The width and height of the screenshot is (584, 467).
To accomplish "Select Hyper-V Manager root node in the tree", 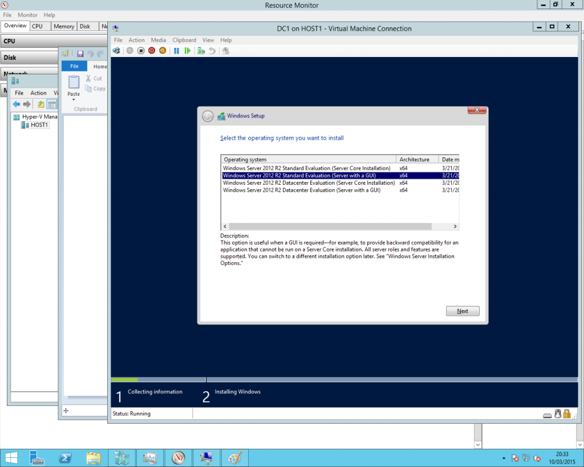I will pos(35,116).
